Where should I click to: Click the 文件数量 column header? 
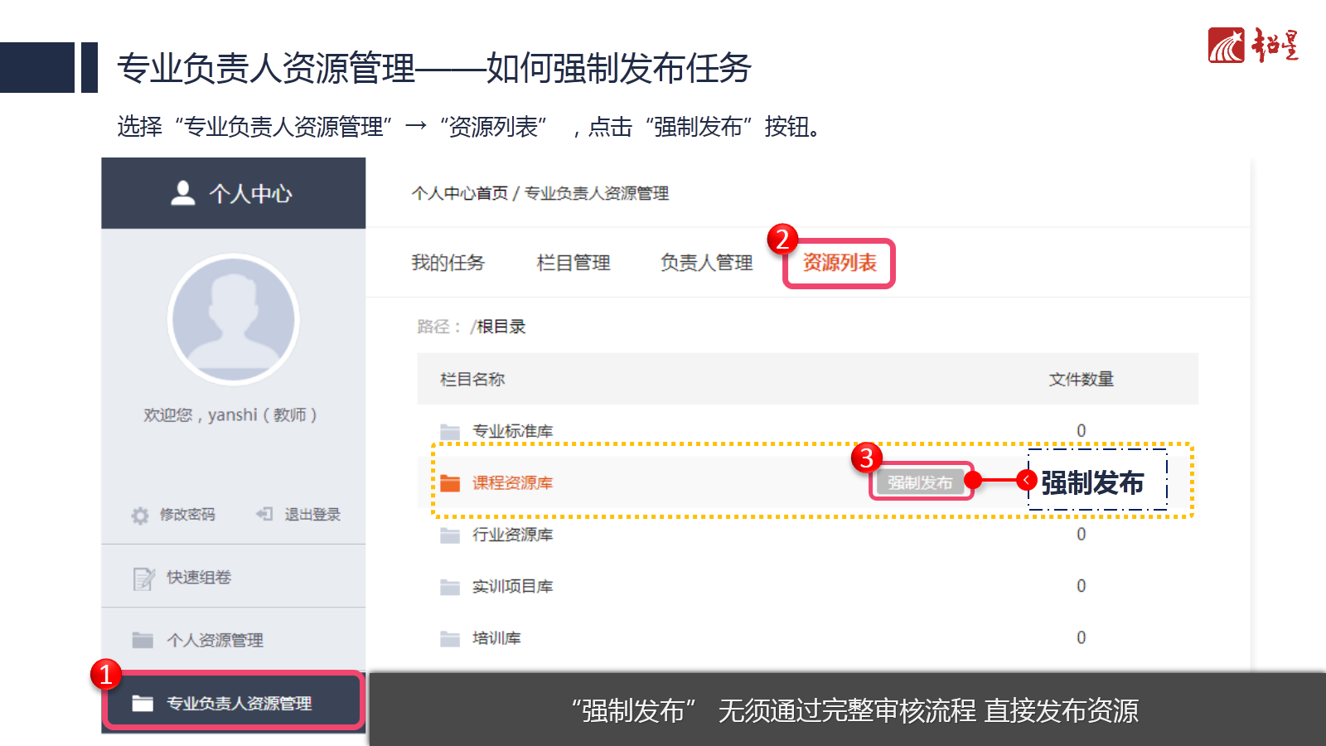point(1082,379)
